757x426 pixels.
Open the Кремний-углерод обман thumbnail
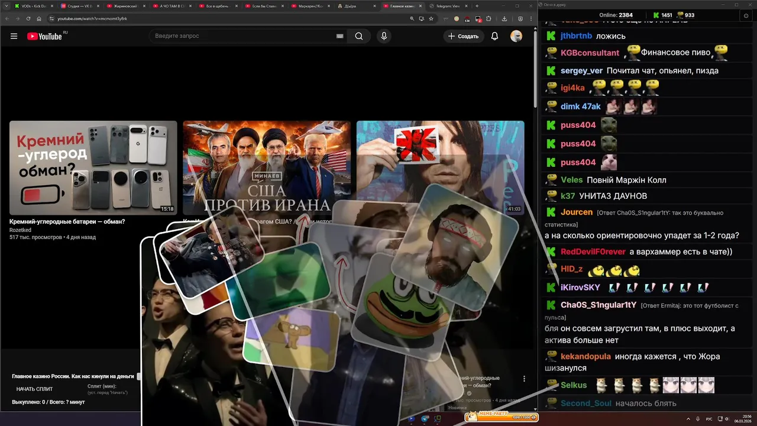93,167
